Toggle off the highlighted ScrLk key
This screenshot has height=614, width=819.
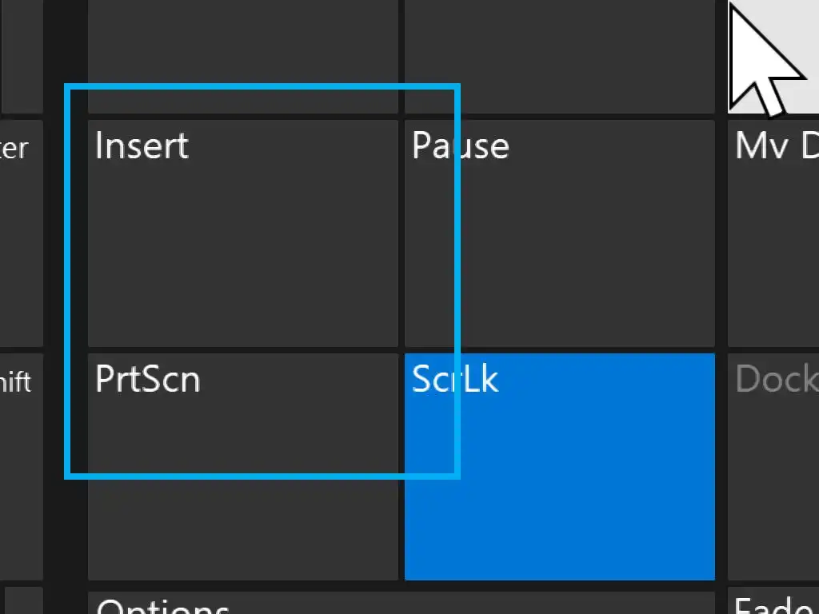(x=559, y=466)
